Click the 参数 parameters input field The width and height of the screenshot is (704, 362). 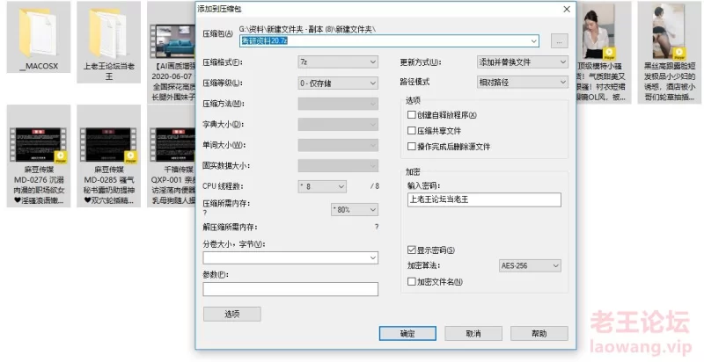pyautogui.click(x=290, y=289)
